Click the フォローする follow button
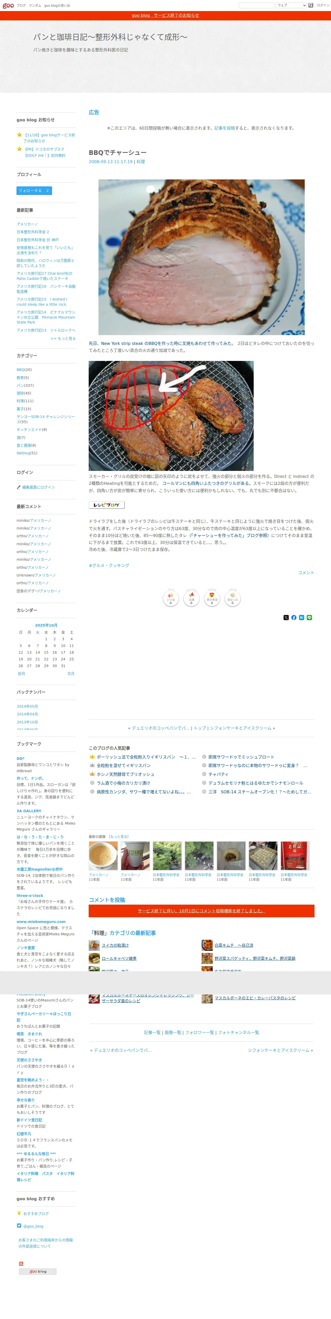Screen dimensions: 331x1319 [34, 191]
